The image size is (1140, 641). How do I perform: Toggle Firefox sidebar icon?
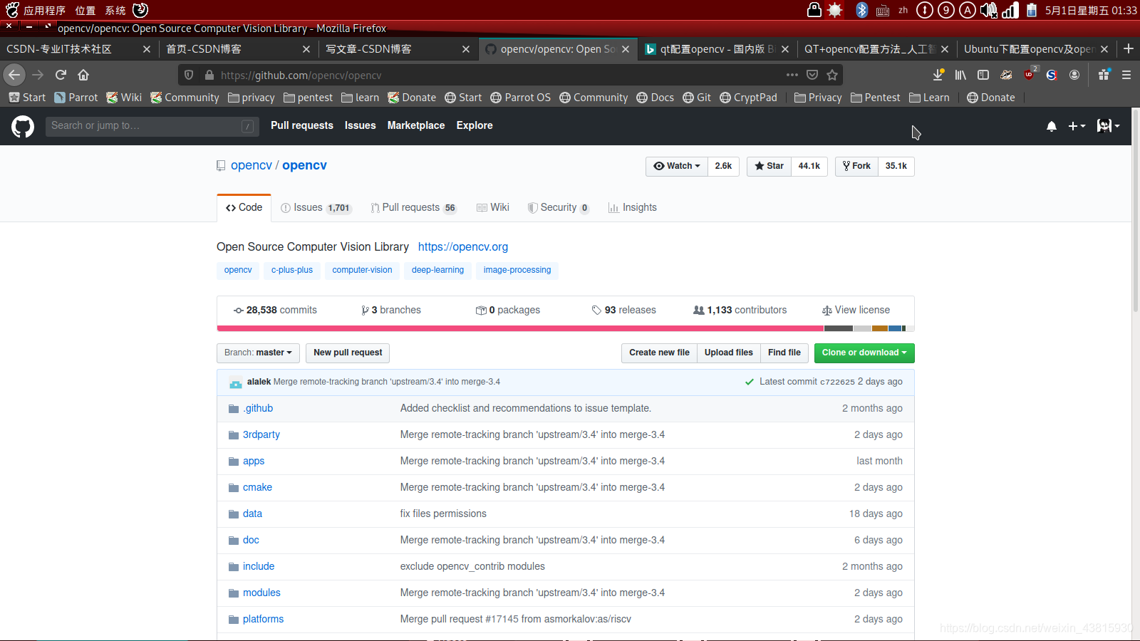click(983, 75)
